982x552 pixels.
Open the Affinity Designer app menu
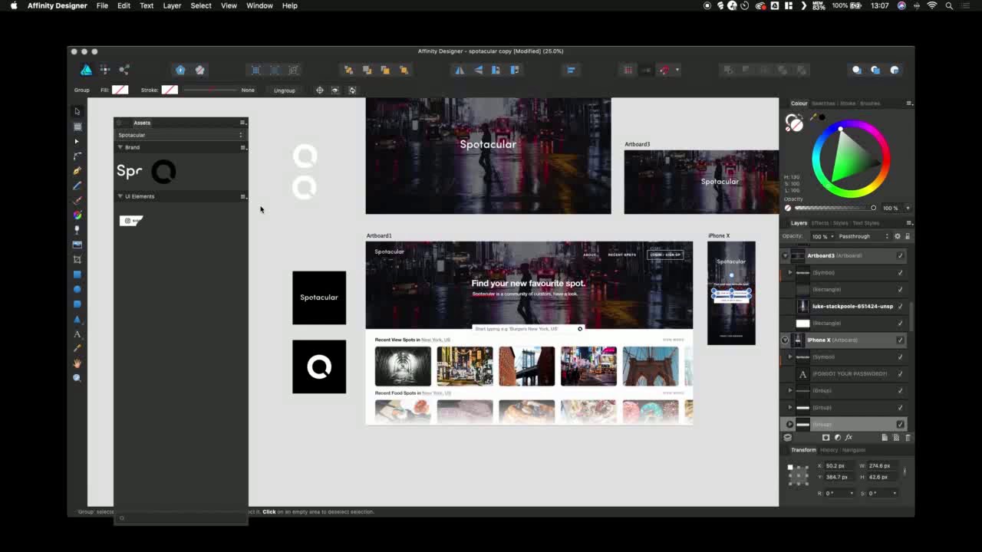click(x=57, y=5)
